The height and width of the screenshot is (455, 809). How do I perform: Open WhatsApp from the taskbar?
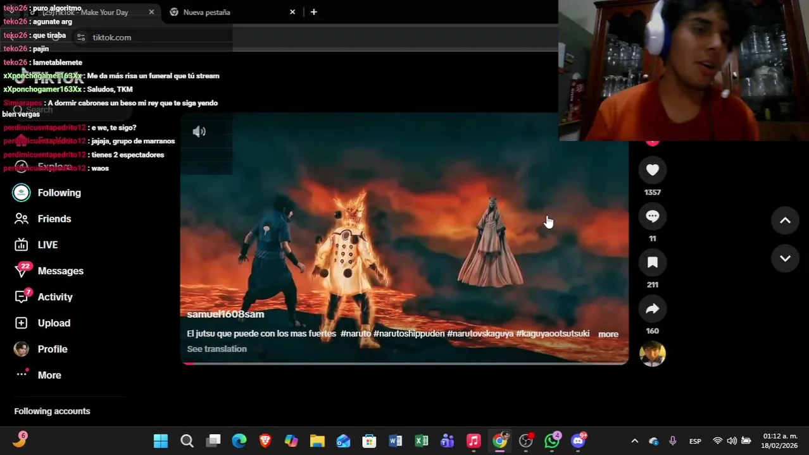[552, 441]
